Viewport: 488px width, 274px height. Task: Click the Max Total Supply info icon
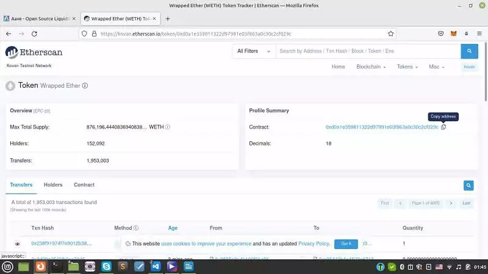coord(167,127)
